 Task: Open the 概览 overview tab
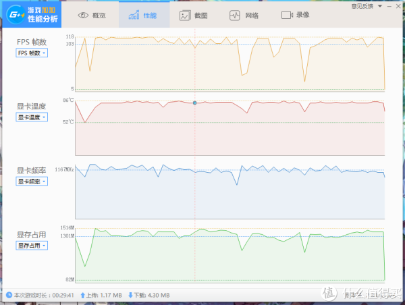click(90, 16)
